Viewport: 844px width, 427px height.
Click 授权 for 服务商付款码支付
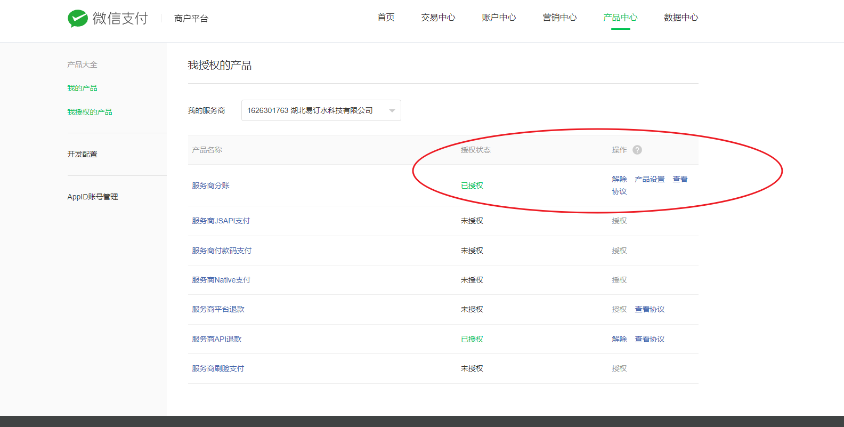(619, 251)
